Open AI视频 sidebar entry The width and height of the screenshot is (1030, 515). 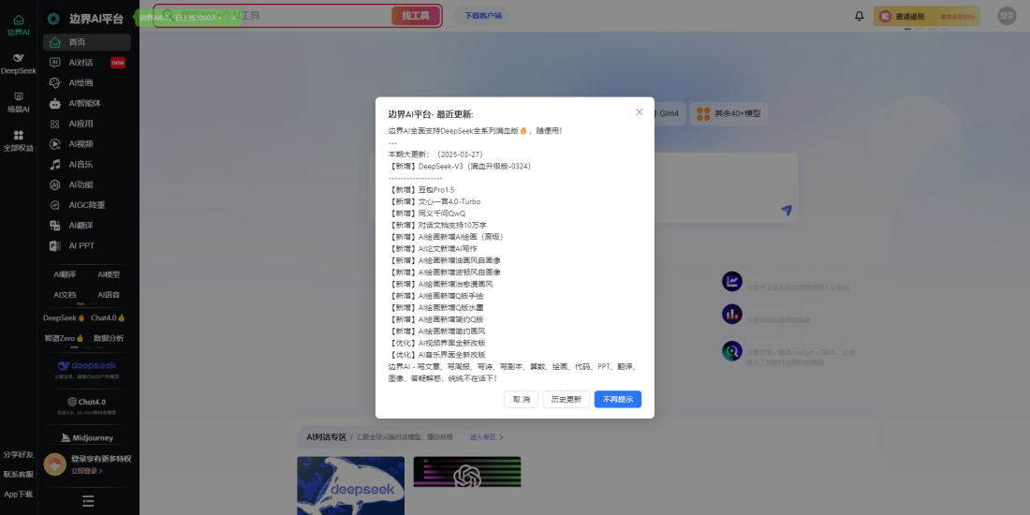coord(87,144)
